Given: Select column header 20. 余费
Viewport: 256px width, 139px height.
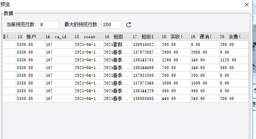Looking at the screenshot, I should point(234,37).
